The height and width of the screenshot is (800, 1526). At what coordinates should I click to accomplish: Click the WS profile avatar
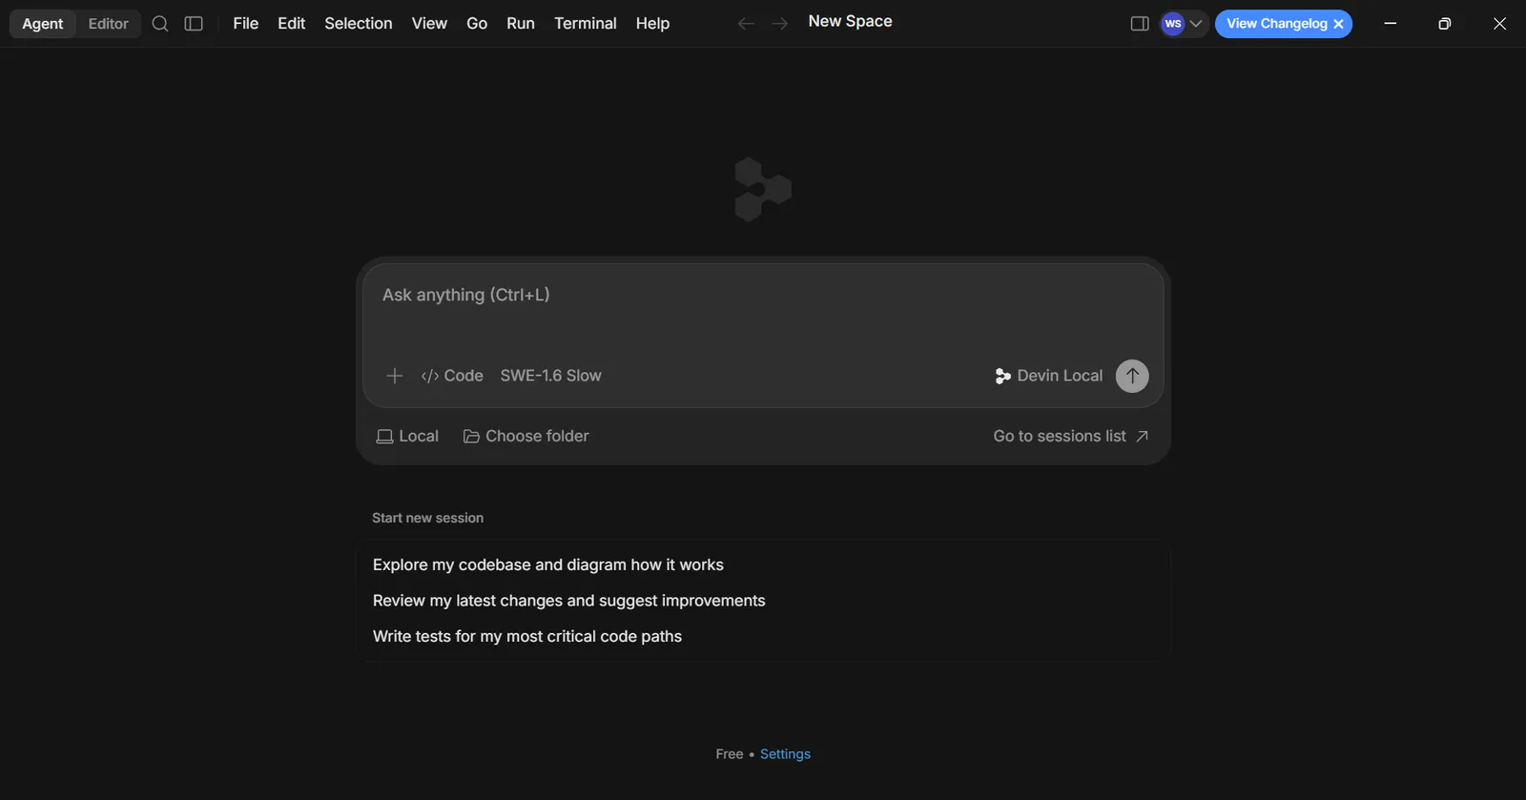[1172, 24]
